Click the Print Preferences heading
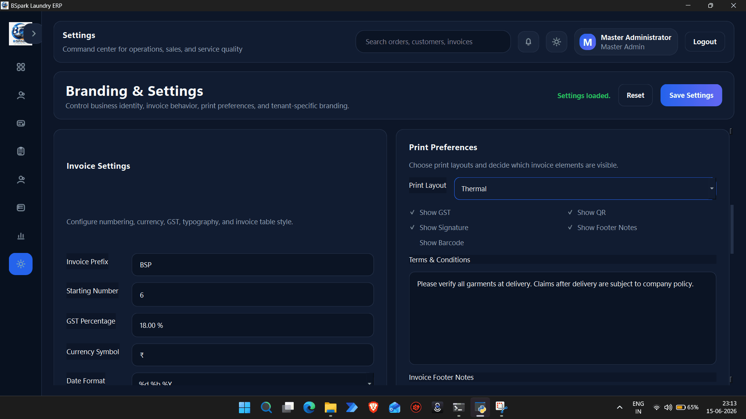Viewport: 746px width, 419px height. click(x=443, y=147)
